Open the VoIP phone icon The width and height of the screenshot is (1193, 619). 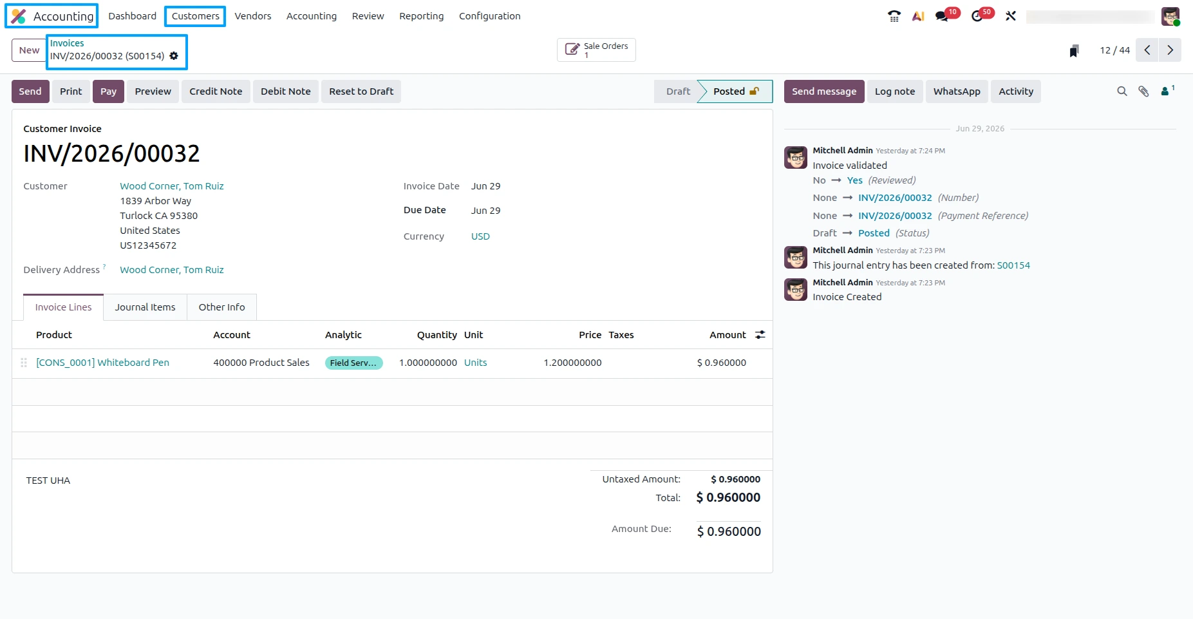tap(894, 16)
